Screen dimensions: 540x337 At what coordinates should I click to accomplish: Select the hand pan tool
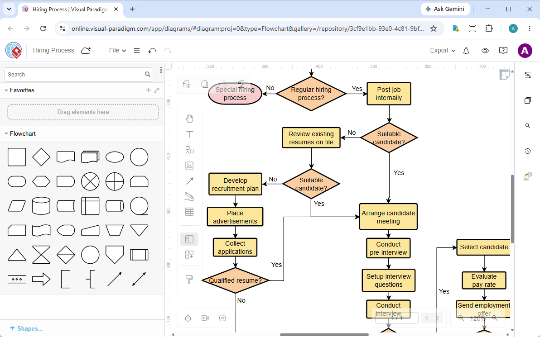pyautogui.click(x=189, y=119)
